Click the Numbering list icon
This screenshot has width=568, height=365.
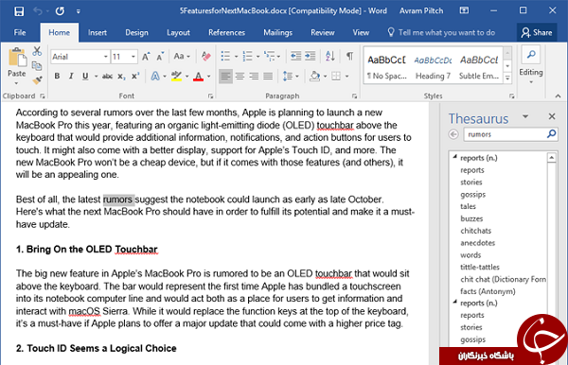pyautogui.click(x=247, y=57)
